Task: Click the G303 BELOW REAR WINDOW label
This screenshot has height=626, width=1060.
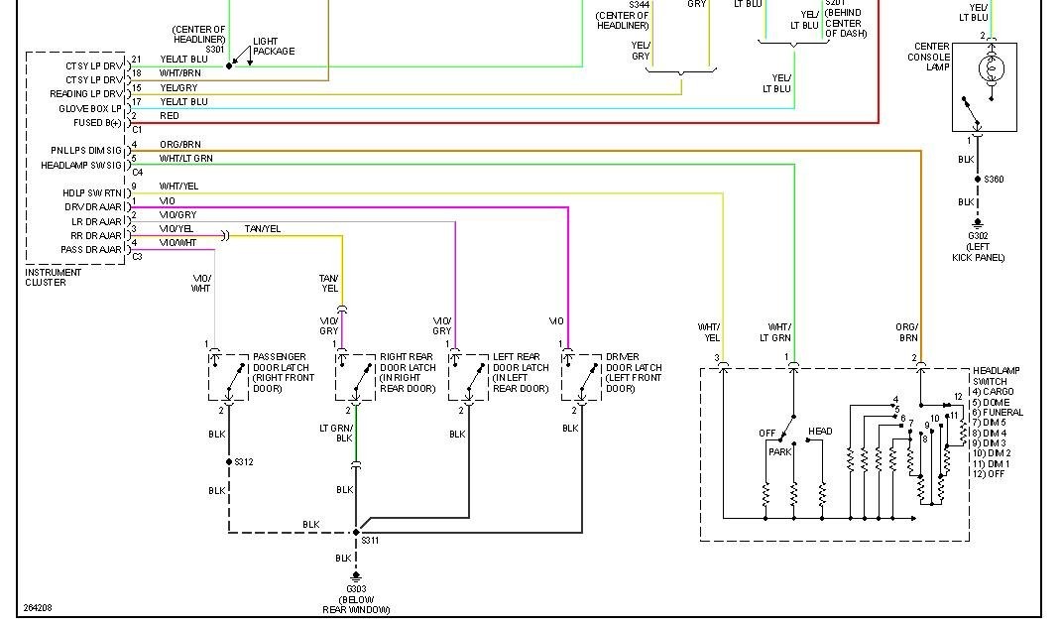Action: click(x=356, y=599)
